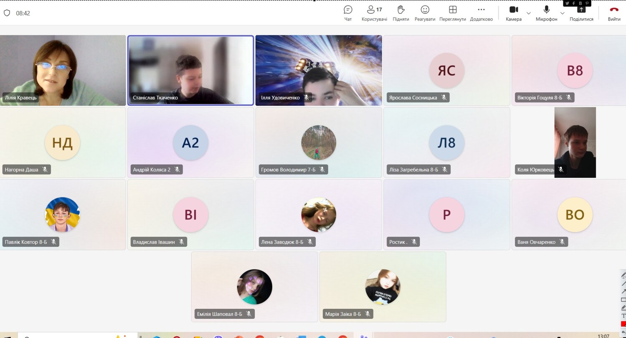The image size is (626, 338).
Task: Show the Користувачі participants list
Action: pyautogui.click(x=374, y=13)
